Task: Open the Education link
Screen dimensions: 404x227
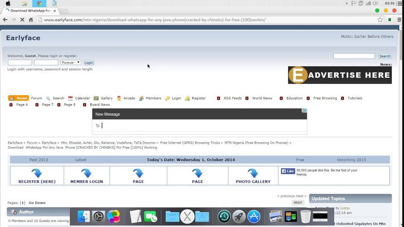Action: tap(294, 98)
